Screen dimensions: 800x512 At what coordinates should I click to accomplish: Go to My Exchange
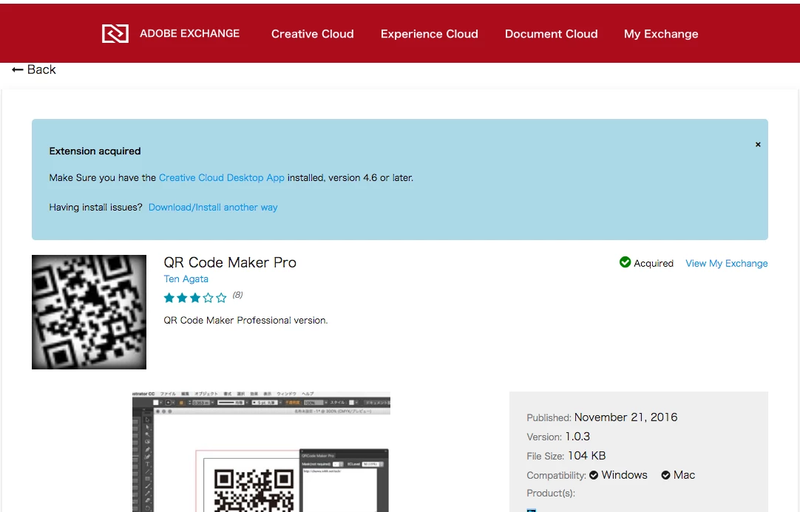pyautogui.click(x=661, y=34)
